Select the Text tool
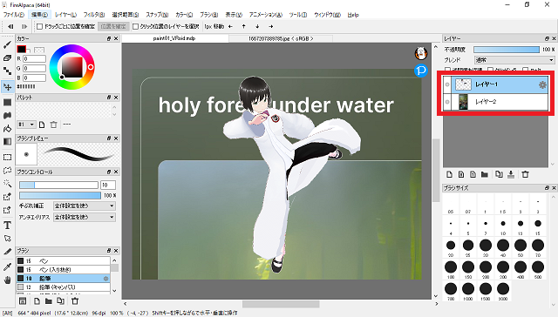 [x=7, y=226]
